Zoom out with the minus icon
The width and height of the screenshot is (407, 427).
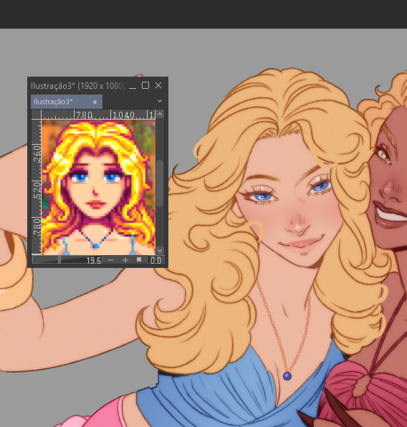click(110, 260)
